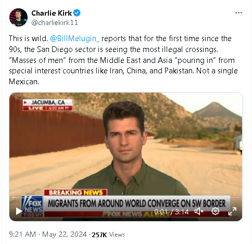Expand the video to fullscreen
This screenshot has height=244, width=252.
[x=232, y=211]
